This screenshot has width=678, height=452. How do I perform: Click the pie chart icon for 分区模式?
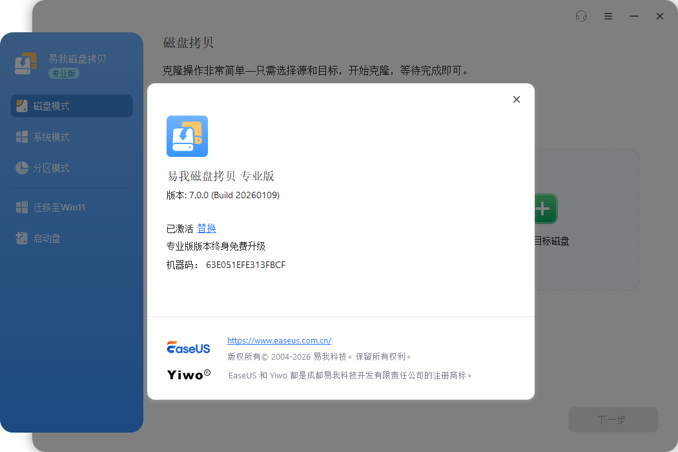(x=22, y=168)
